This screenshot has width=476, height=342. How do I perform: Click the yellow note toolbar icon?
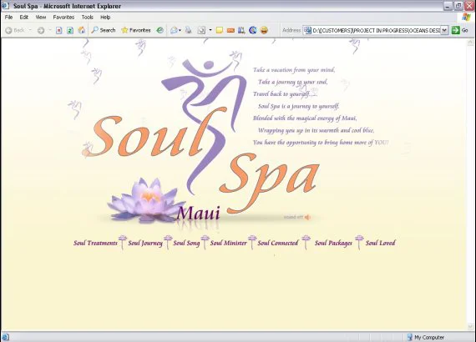pos(220,30)
